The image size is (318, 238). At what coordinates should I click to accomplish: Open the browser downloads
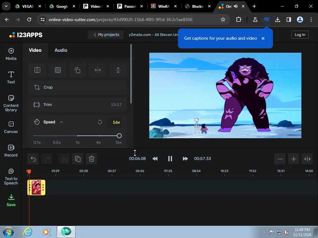277,20
